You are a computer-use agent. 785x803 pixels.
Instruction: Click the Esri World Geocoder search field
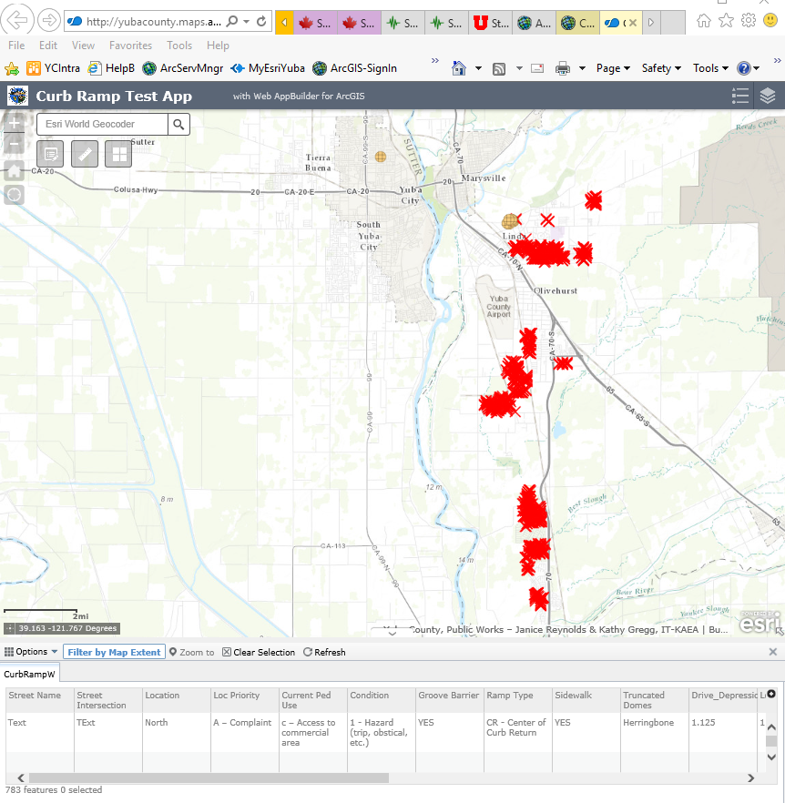coord(103,125)
